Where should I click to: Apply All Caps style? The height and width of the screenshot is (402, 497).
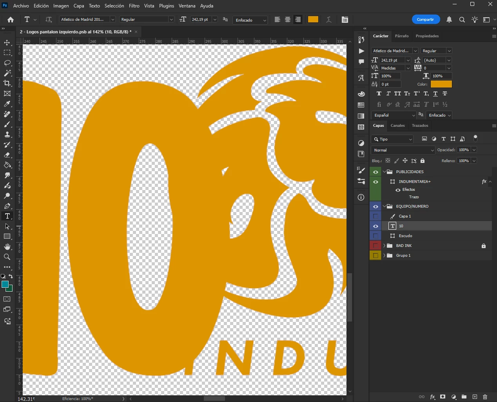397,94
